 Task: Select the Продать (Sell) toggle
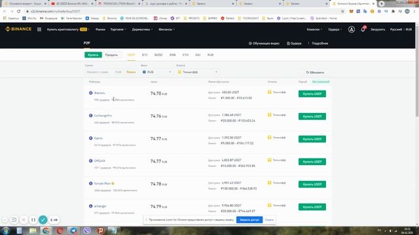[x=111, y=55]
